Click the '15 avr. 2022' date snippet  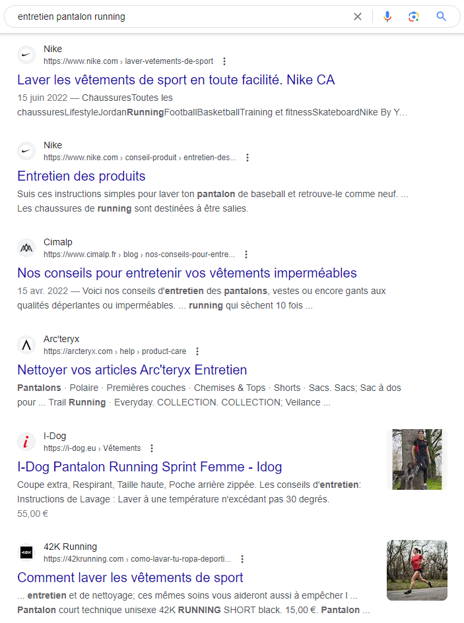coord(43,291)
